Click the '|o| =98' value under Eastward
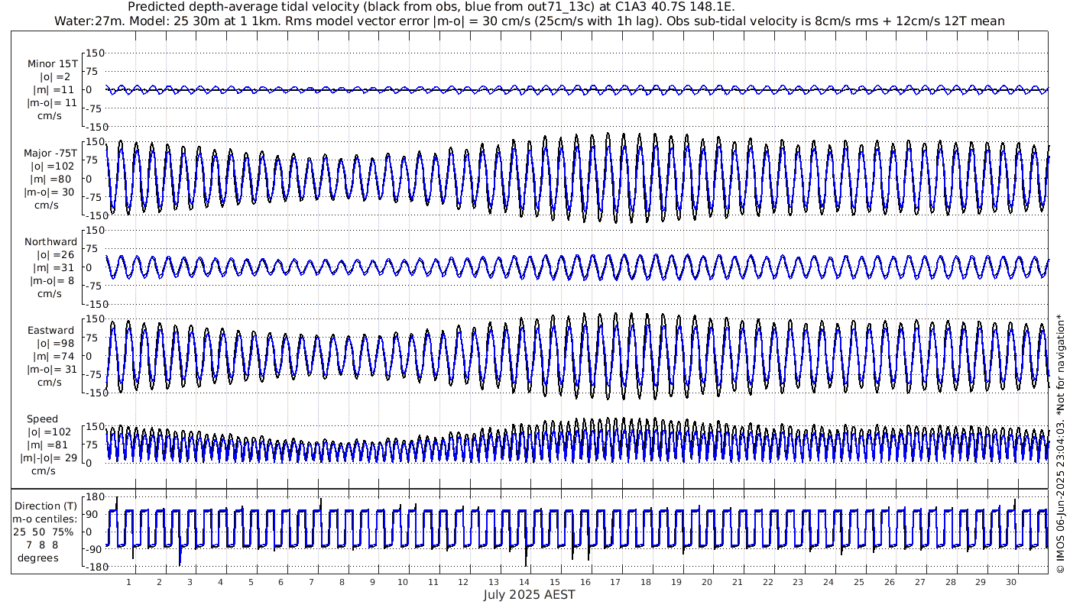Viewport: 1070px width, 611px height. [50, 344]
